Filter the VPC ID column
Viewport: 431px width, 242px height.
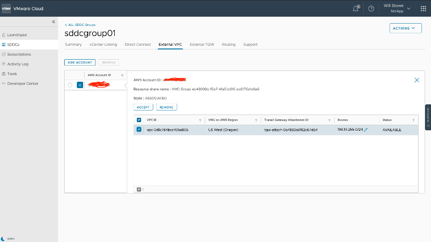(x=200, y=120)
